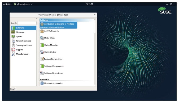Click the volume icon in top bar

[167, 4]
